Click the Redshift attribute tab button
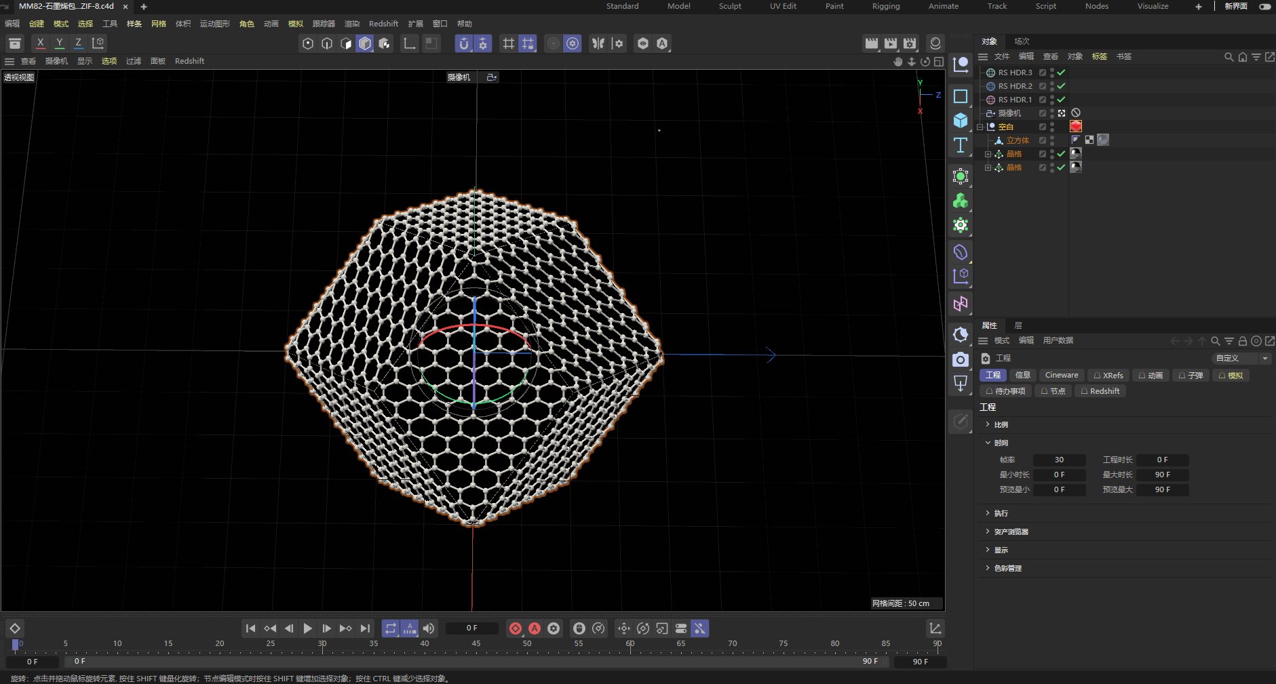1276x684 pixels. click(1100, 391)
